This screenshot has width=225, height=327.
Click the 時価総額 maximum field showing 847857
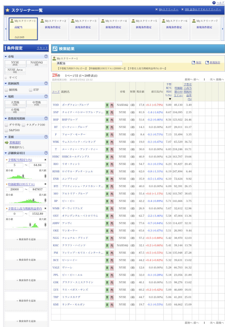click(x=37, y=189)
